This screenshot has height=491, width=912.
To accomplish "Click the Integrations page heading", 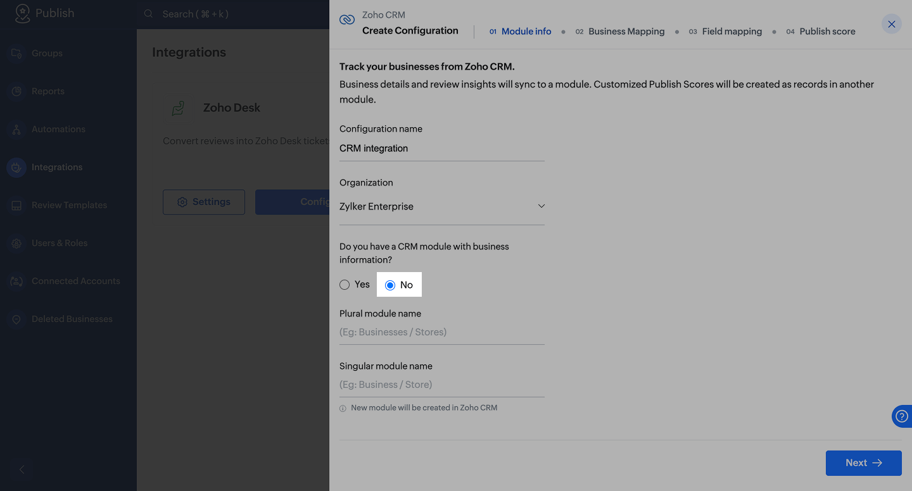I will pos(189,53).
